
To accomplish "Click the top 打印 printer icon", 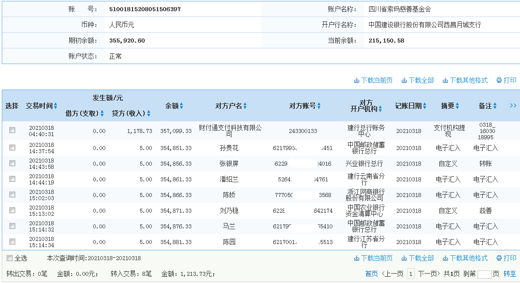I will [499, 80].
